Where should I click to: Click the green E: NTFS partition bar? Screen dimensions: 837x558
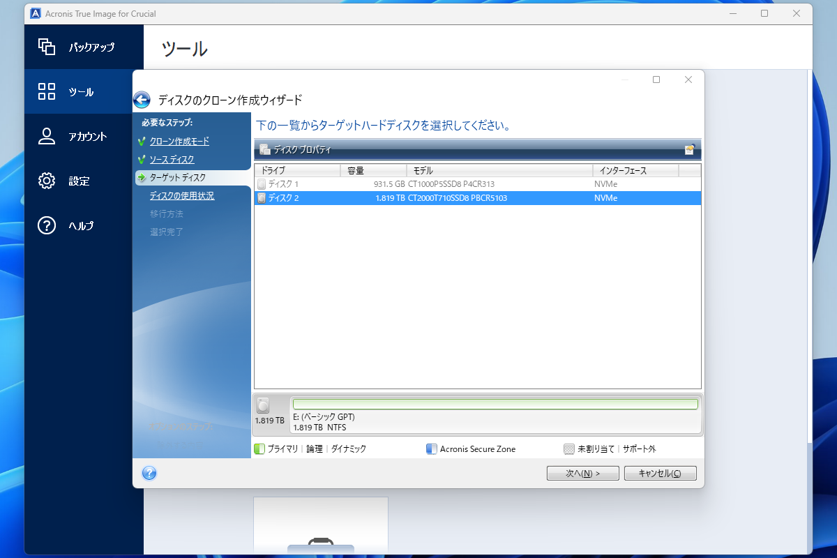495,403
